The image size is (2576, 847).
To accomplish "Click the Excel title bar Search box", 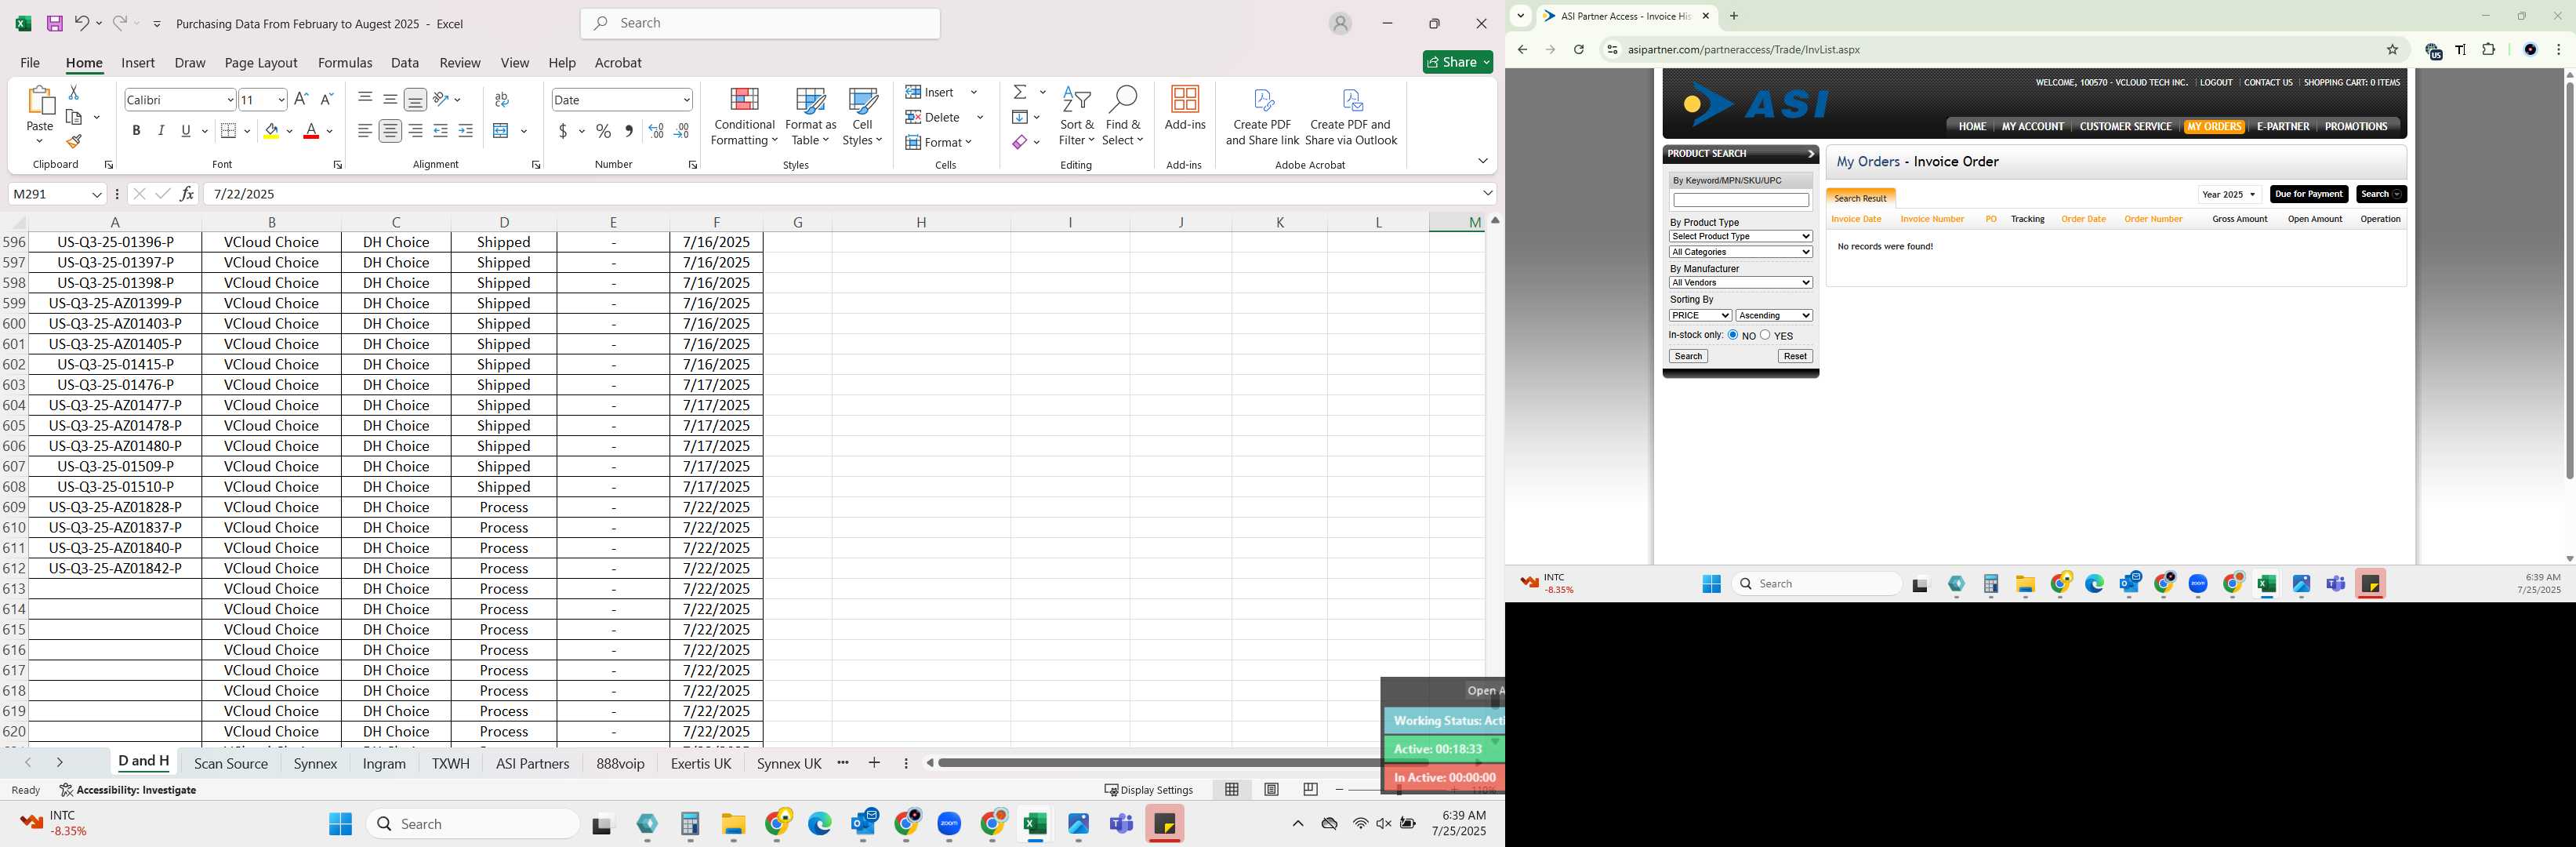I will [760, 23].
